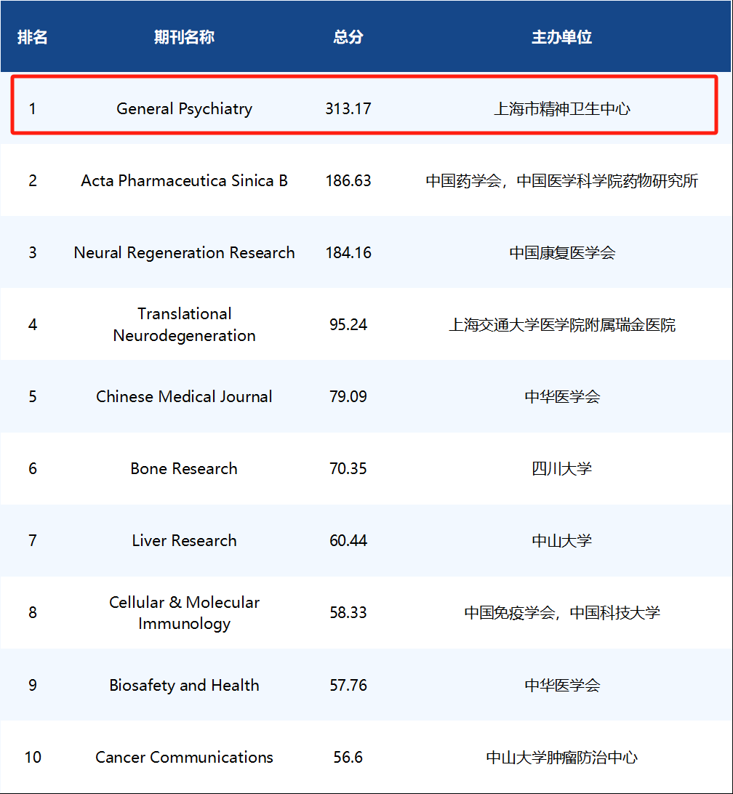Click 中国药学会，中国医学科学院药物研究所 cell
733x794 pixels.
[x=562, y=181]
